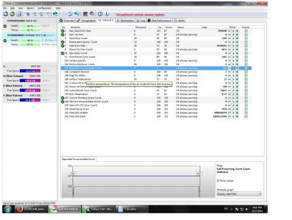This screenshot has height=220, width=292.
Task: Toggle Enable checkbox for Spin Up Time
Action: coord(246,34)
